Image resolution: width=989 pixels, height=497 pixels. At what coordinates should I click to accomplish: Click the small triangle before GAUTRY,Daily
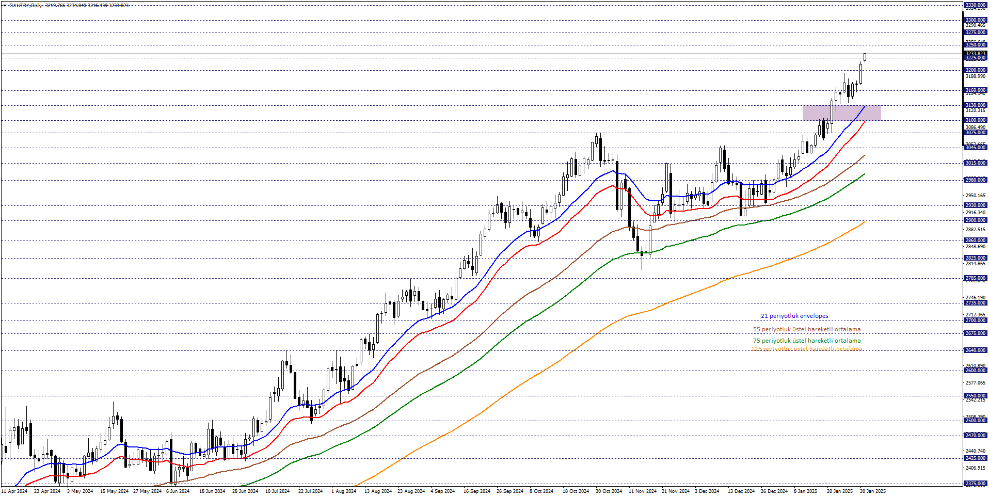[x=5, y=6]
